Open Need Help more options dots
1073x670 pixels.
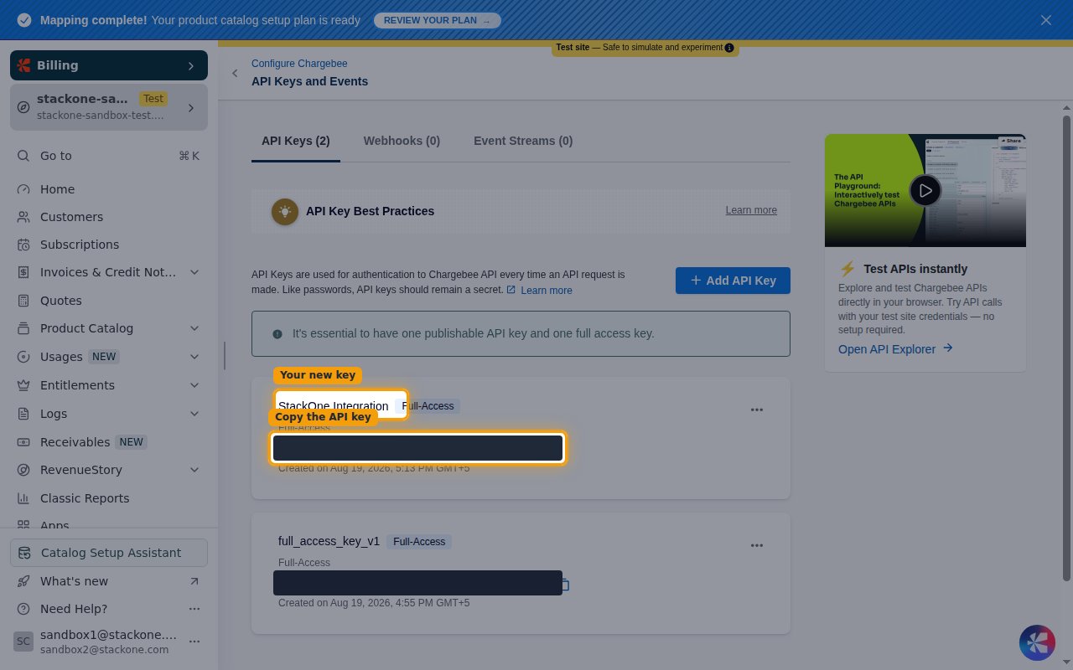194,609
